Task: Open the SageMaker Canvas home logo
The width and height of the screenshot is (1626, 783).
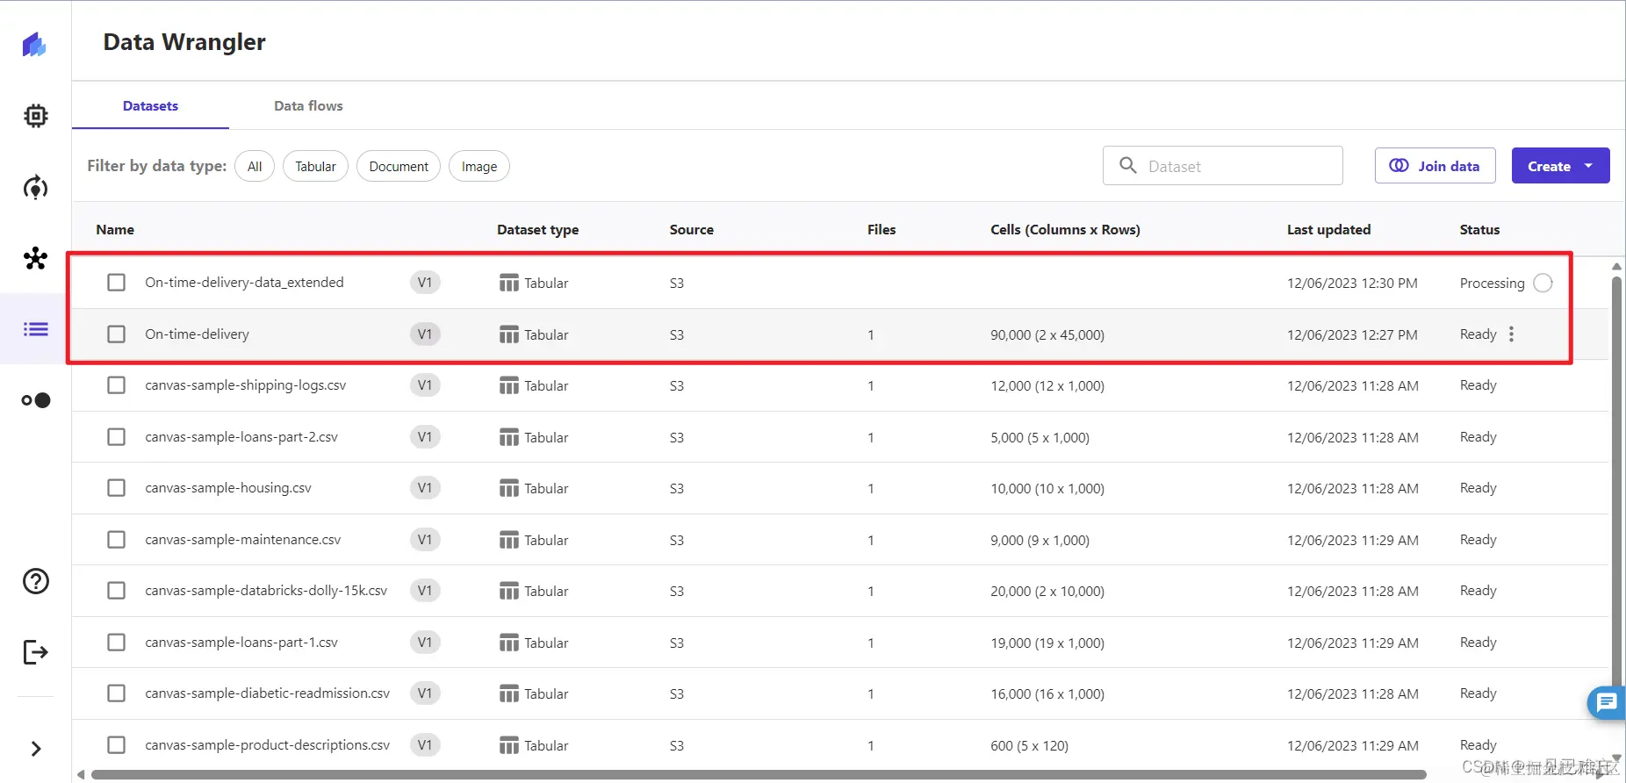Action: [x=35, y=44]
